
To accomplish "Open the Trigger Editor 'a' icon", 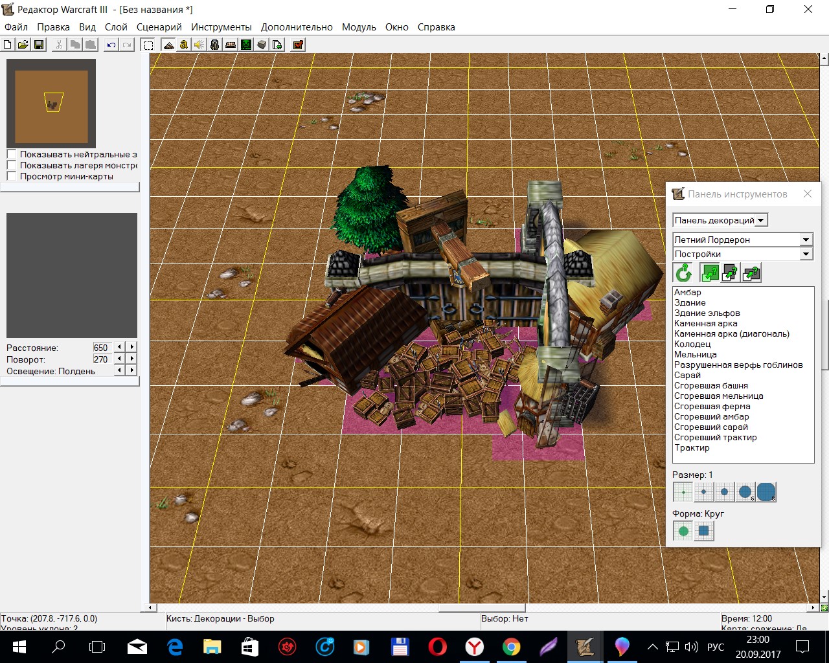I will pos(184,45).
